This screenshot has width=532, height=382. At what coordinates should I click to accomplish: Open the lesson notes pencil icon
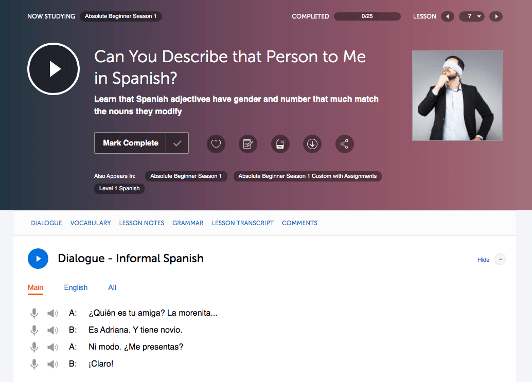pyautogui.click(x=248, y=144)
